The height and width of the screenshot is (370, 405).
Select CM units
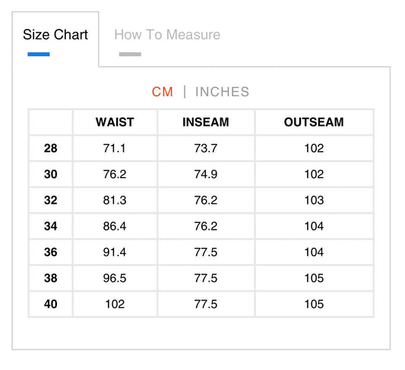point(162,92)
